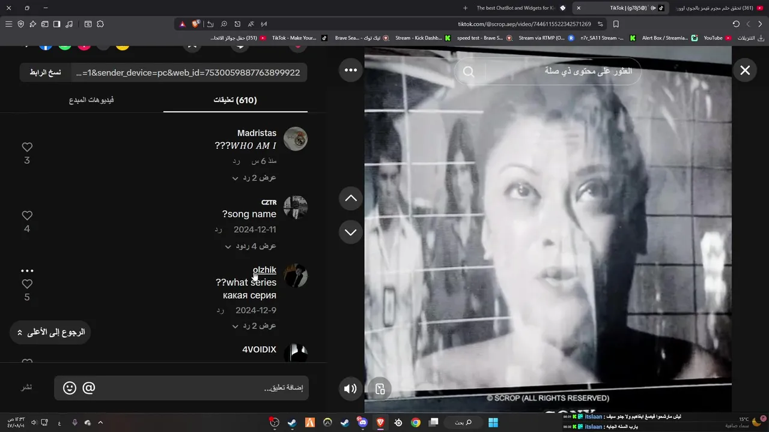
Task: Open Leo AI sparkle toolbar icon
Action: (x=32, y=24)
